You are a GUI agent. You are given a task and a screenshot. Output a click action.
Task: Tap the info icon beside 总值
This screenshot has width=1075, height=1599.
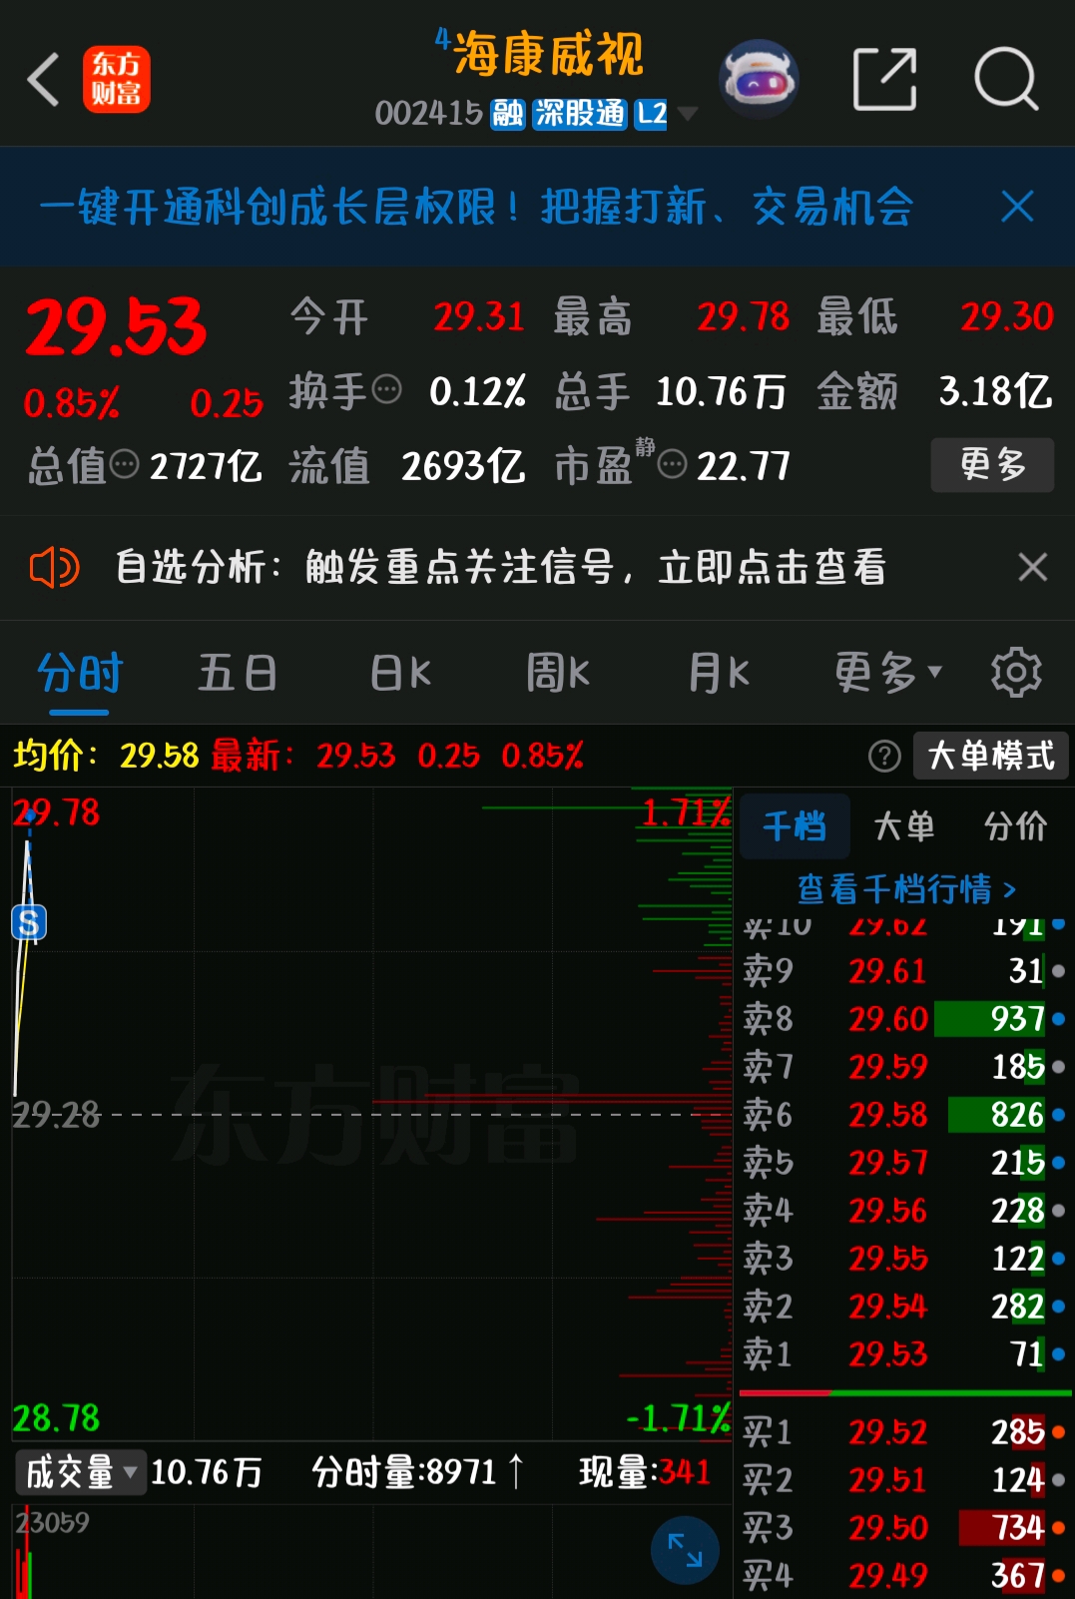coord(124,464)
